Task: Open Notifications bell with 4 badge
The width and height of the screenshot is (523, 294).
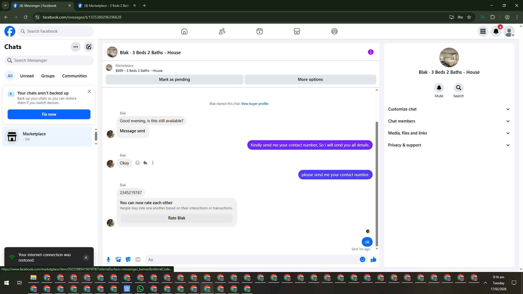Action: [x=496, y=31]
